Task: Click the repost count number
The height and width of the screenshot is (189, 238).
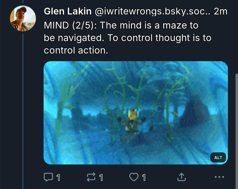Action: (x=101, y=178)
